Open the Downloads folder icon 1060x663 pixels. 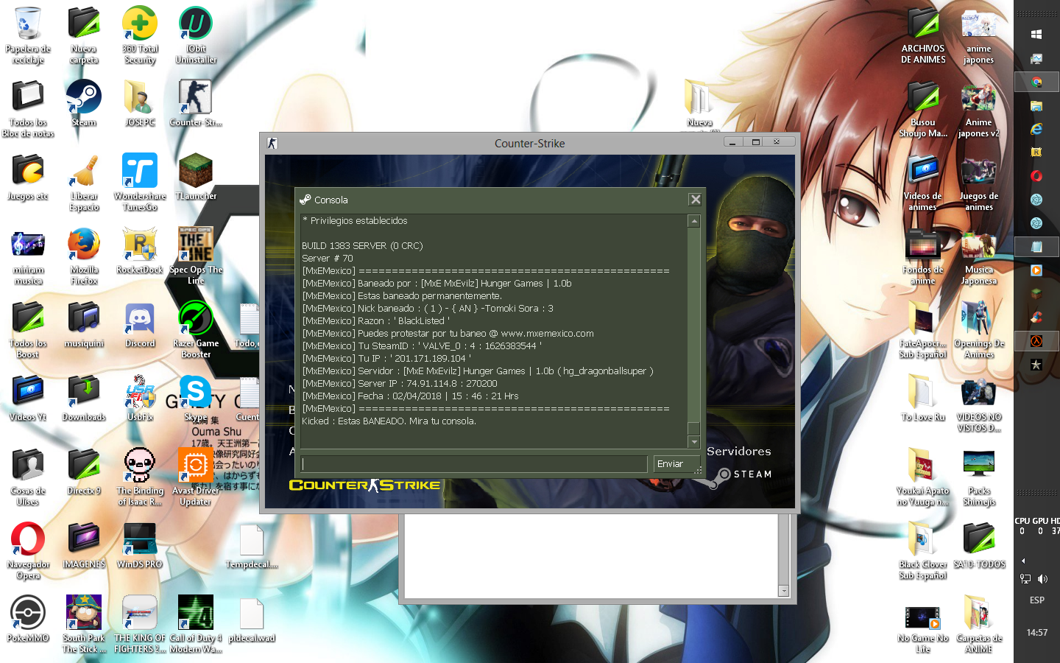pyautogui.click(x=84, y=398)
